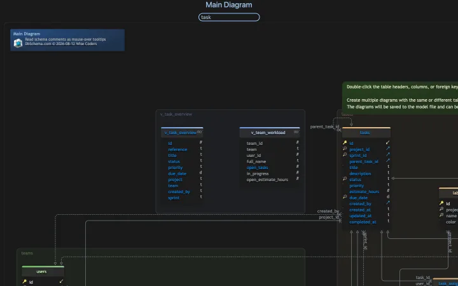This screenshot has height=286, width=458.
Task: Click the foreign key arrow on tasks project_id
Action: pos(387,149)
